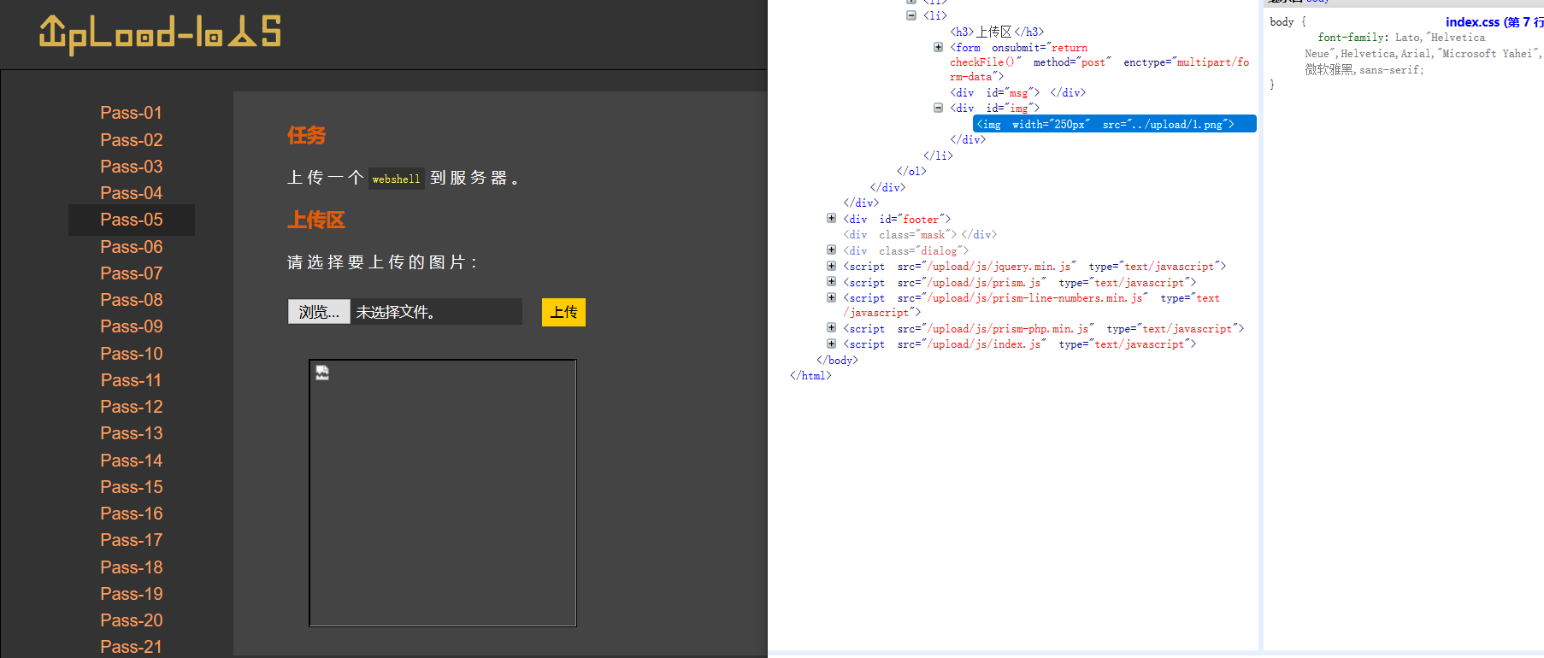Navigate to Pass-16
The width and height of the screenshot is (1544, 658).
click(x=131, y=514)
